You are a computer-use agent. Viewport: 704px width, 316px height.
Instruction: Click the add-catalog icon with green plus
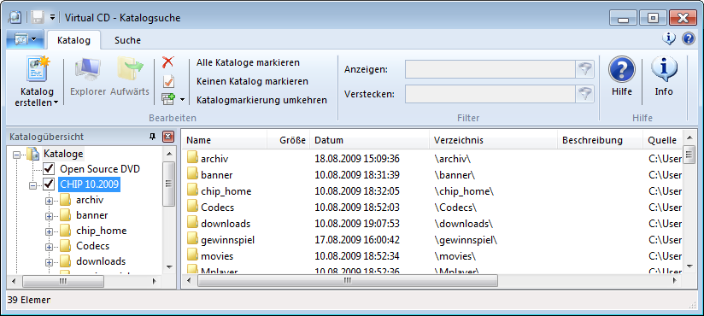coord(168,99)
